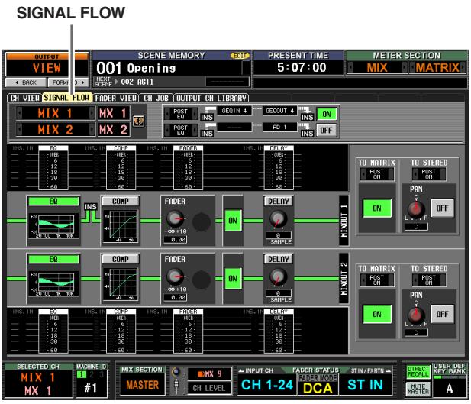The width and height of the screenshot is (471, 404).
Task: Click the small fader icon in MIX SECTION
Action: click(x=176, y=386)
